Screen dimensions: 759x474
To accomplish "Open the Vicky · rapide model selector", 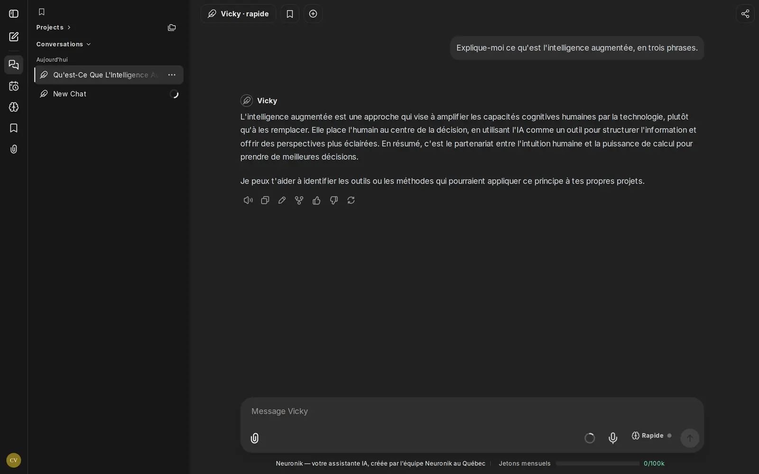I will click(238, 14).
